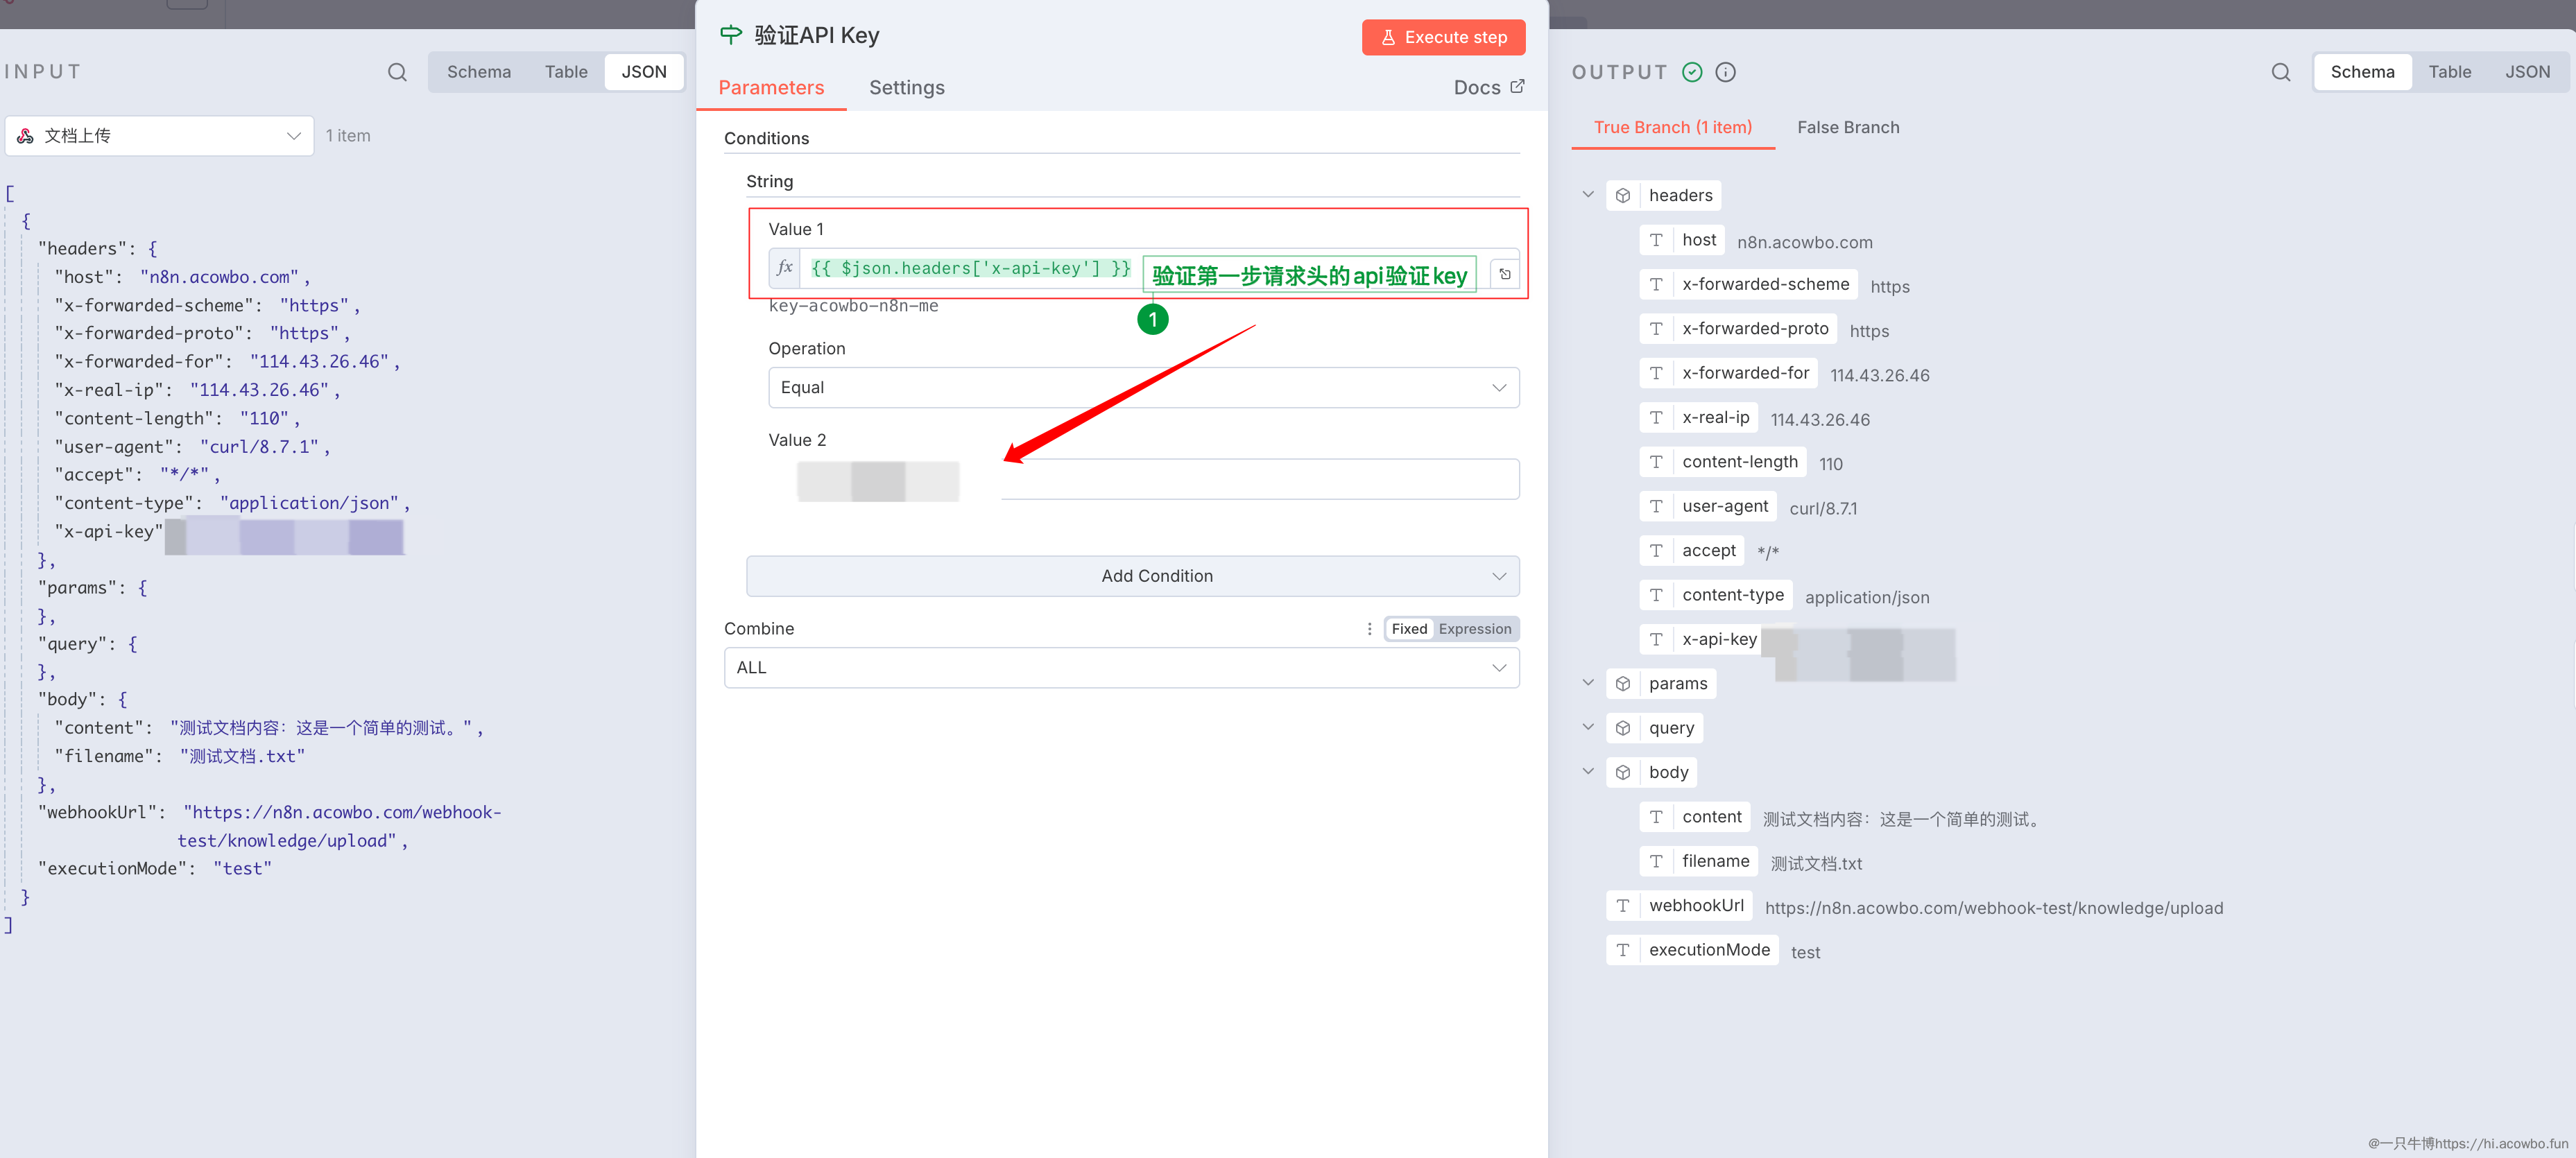2576x1158 pixels.
Task: Click the Value 2 input field
Action: pyautogui.click(x=1259, y=479)
